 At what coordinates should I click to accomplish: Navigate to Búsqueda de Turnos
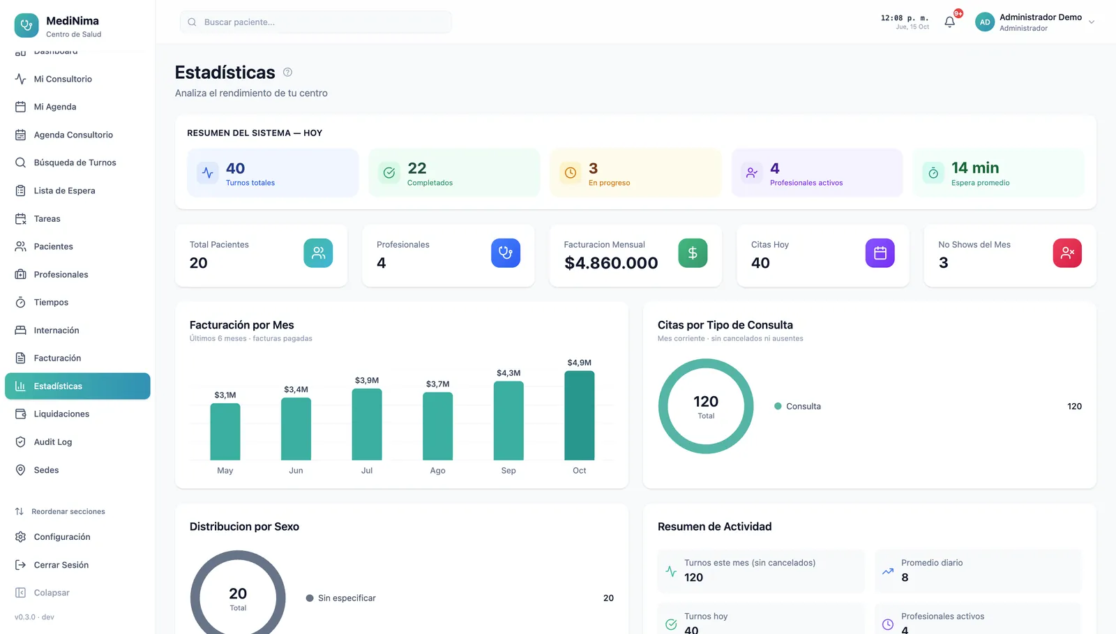(x=77, y=163)
